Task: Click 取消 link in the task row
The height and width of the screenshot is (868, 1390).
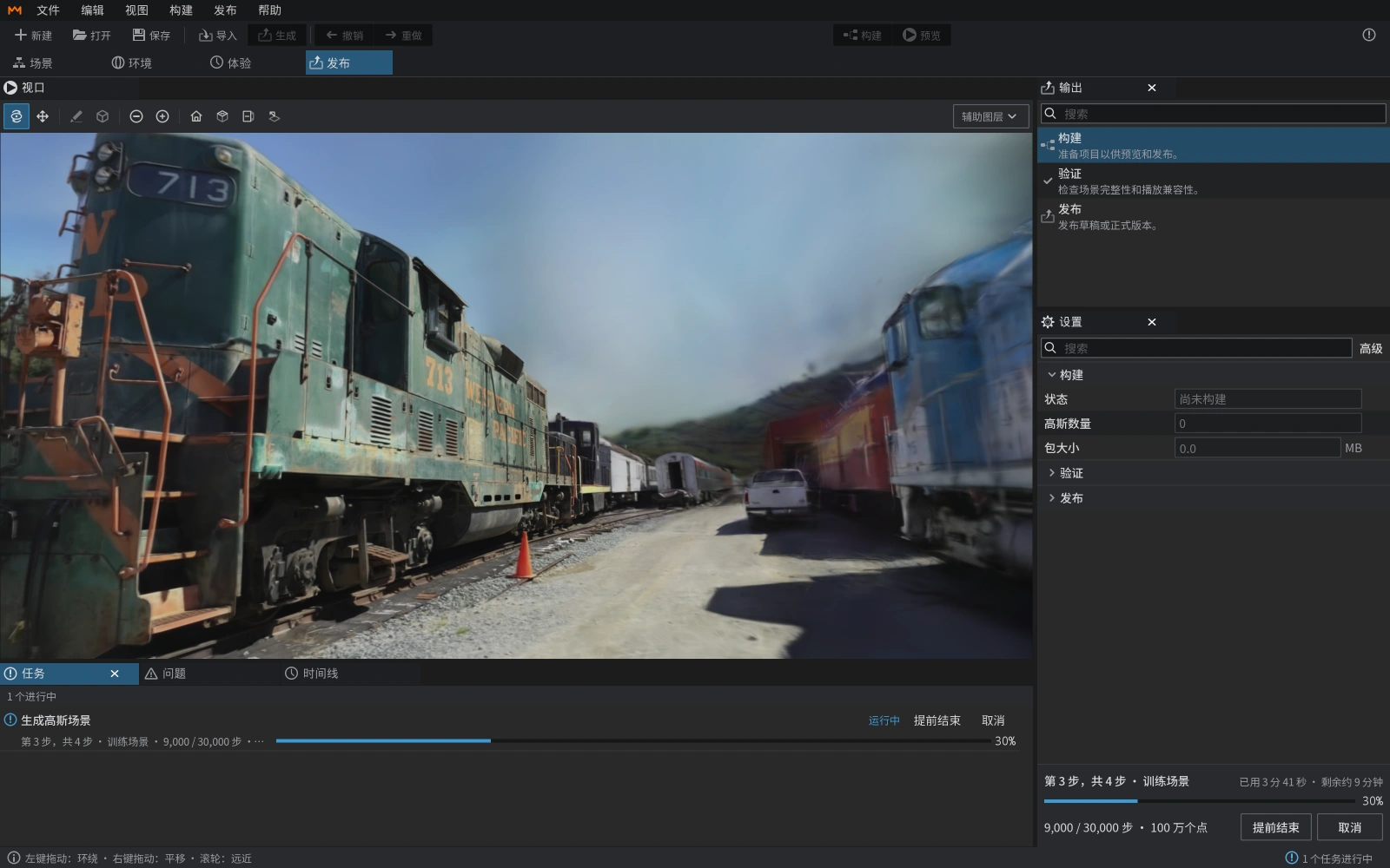Action: click(x=993, y=720)
